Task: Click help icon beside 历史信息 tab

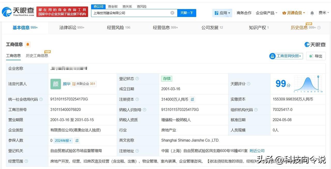Action: [x=319, y=28]
